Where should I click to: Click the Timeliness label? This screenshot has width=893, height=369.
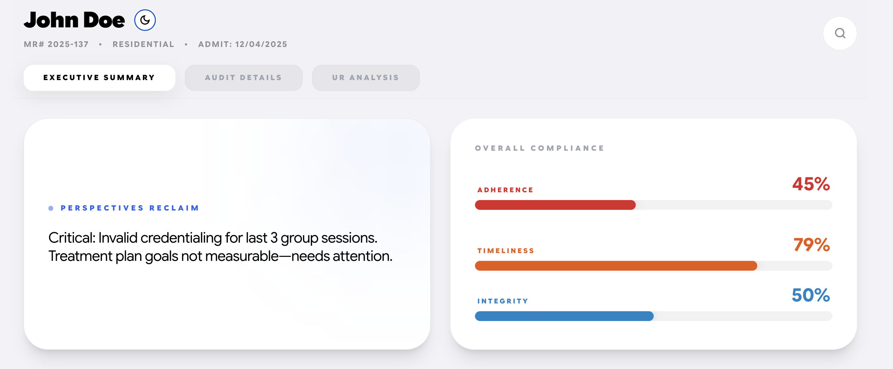coord(506,251)
